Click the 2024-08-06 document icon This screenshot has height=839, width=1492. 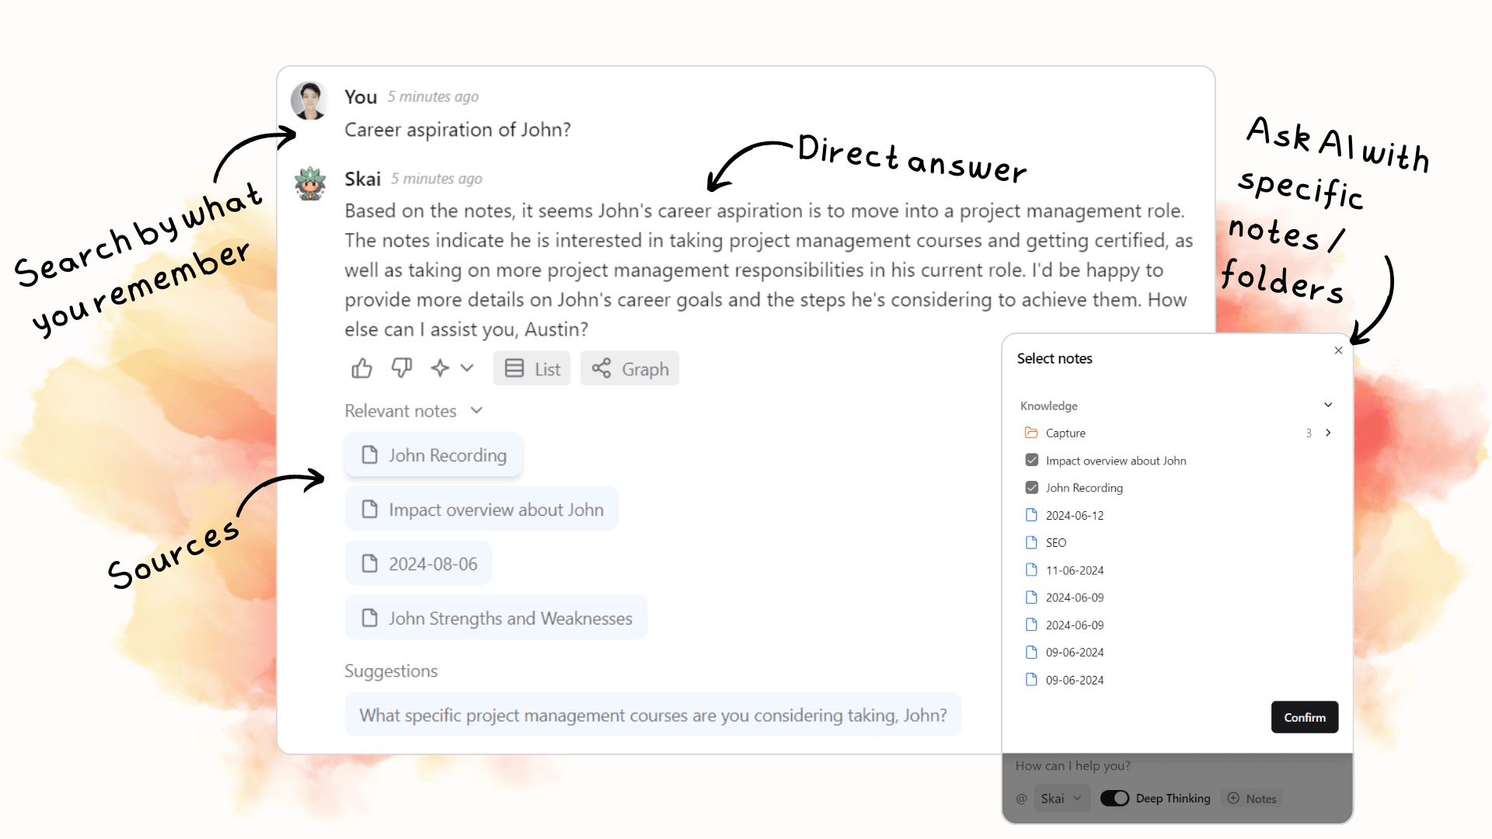[370, 563]
